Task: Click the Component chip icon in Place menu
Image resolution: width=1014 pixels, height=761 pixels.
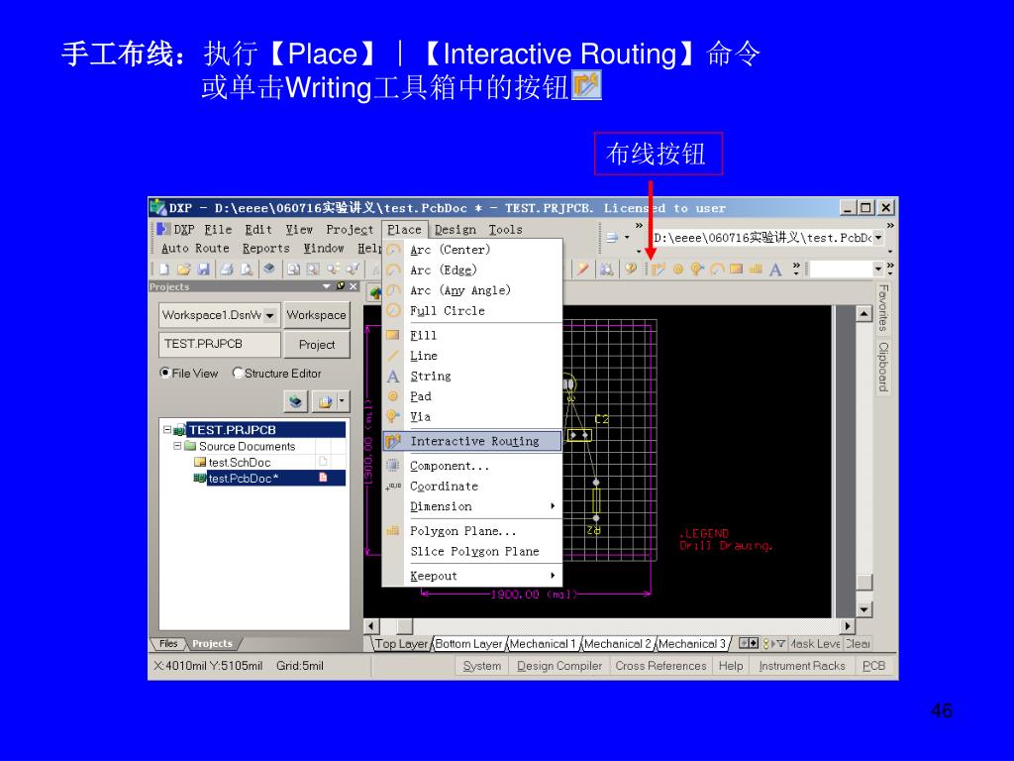Action: click(393, 466)
